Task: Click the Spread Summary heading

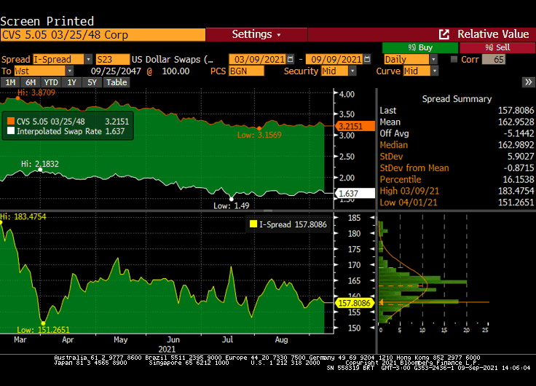Action: point(457,99)
